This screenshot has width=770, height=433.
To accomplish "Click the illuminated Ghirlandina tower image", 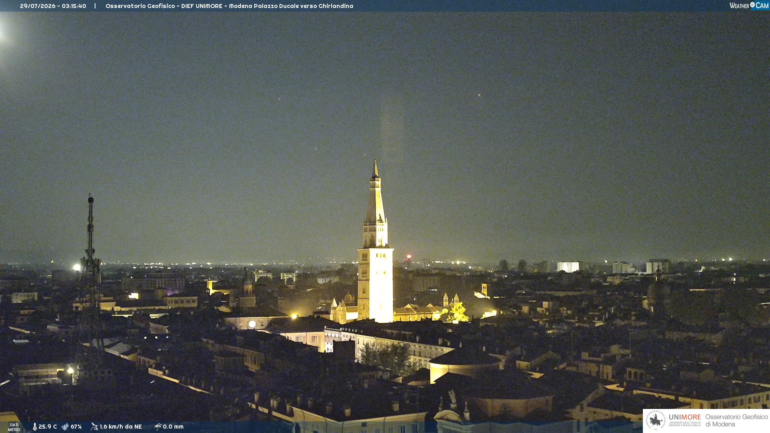I will point(375,241).
